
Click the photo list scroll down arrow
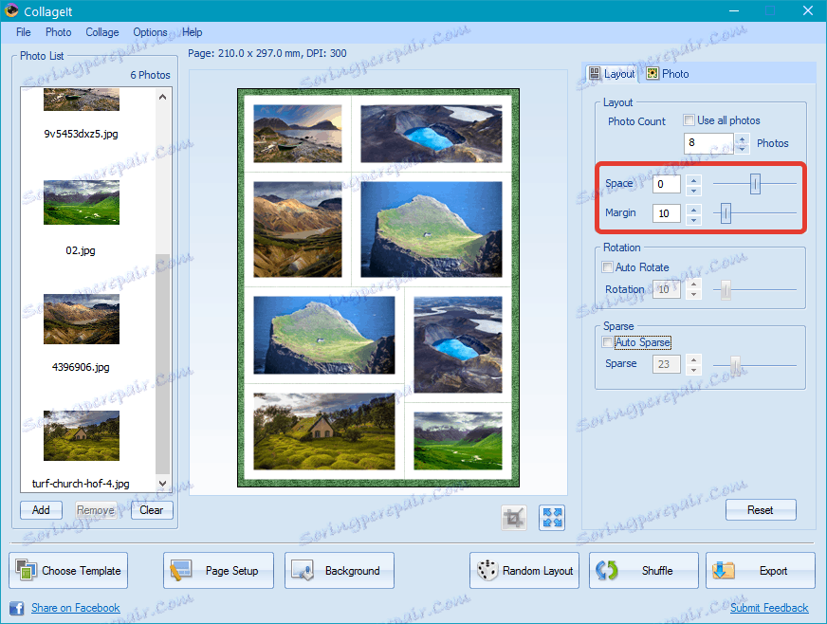coord(162,483)
